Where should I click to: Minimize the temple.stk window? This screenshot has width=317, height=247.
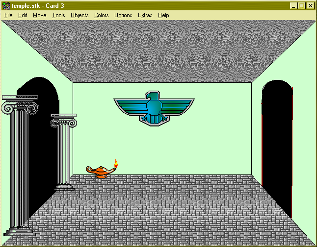click(x=293, y=6)
